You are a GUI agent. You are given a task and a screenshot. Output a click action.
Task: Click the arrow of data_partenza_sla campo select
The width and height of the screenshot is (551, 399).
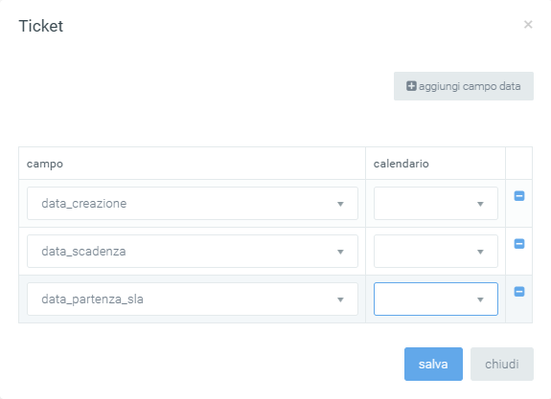tap(340, 299)
